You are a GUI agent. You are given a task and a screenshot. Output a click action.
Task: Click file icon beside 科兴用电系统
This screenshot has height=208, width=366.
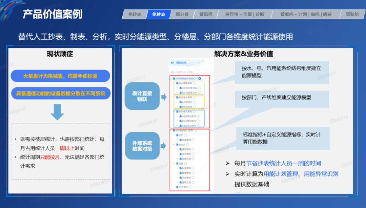coord(177,83)
